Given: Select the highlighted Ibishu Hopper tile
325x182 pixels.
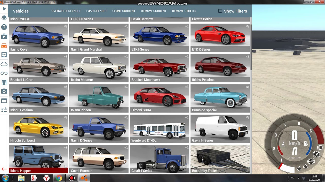Looking at the screenshot, I should click(x=38, y=159).
